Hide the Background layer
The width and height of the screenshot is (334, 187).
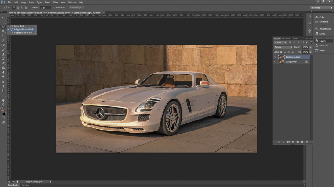click(275, 62)
